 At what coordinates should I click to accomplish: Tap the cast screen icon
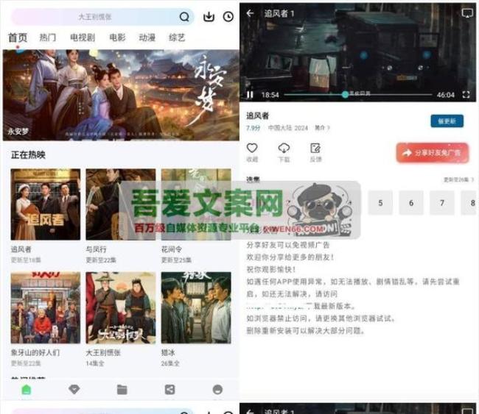point(467,13)
